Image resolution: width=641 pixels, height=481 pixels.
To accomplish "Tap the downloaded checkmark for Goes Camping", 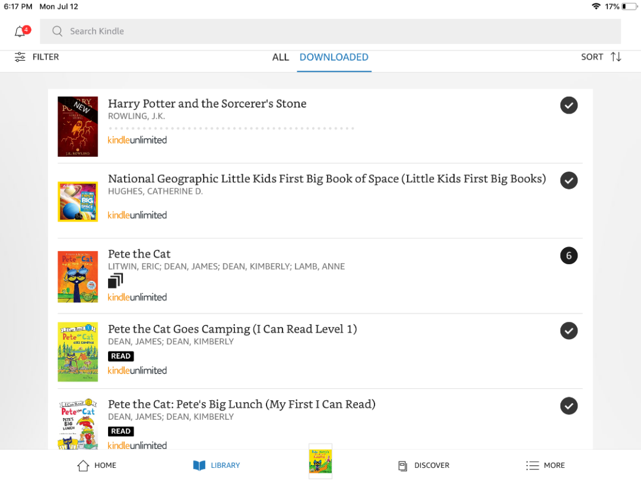I will pos(569,331).
